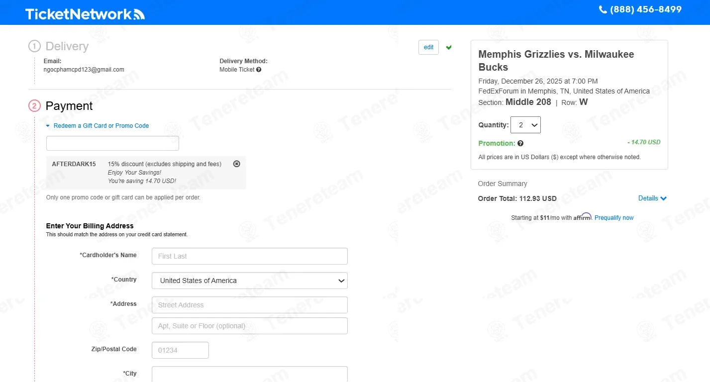Click the Affirm logo
710x382 pixels.
(583, 217)
